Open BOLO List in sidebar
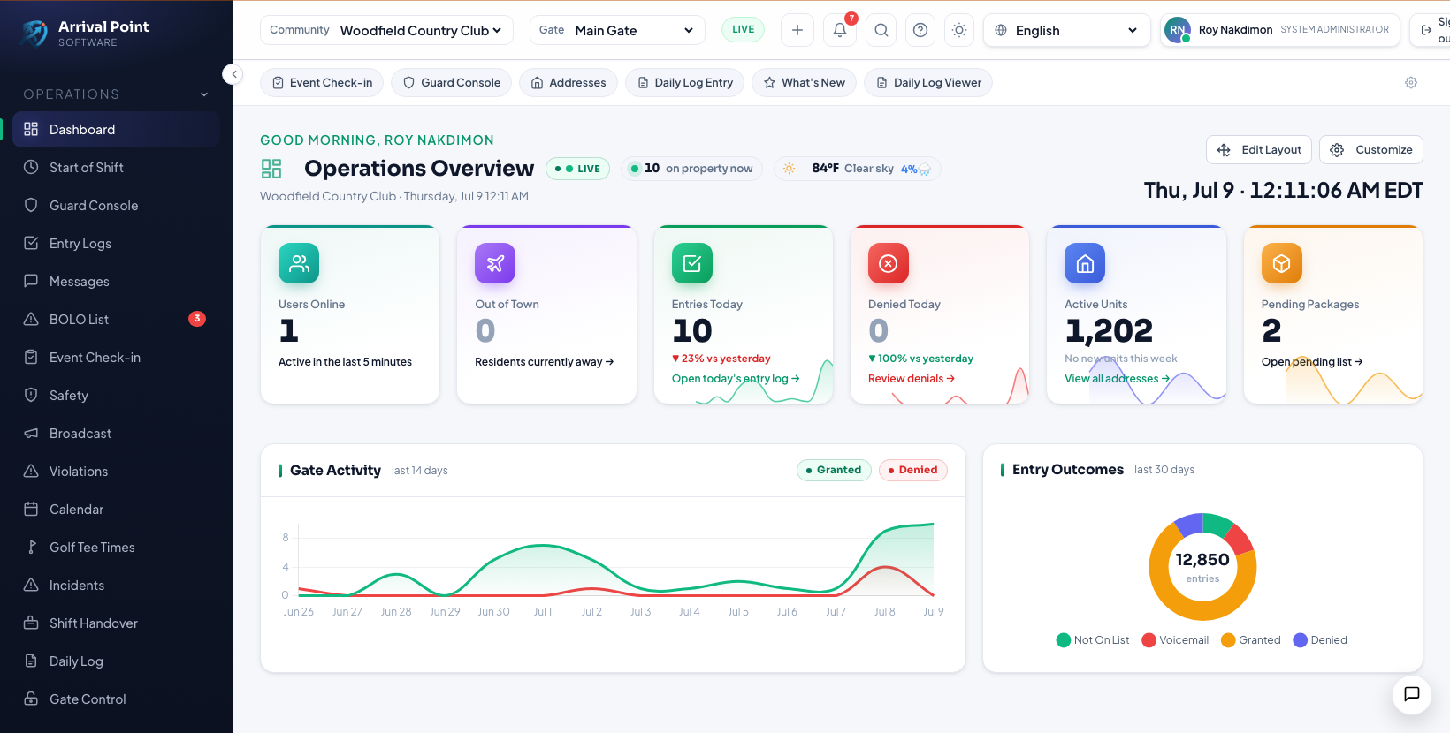 (116, 320)
